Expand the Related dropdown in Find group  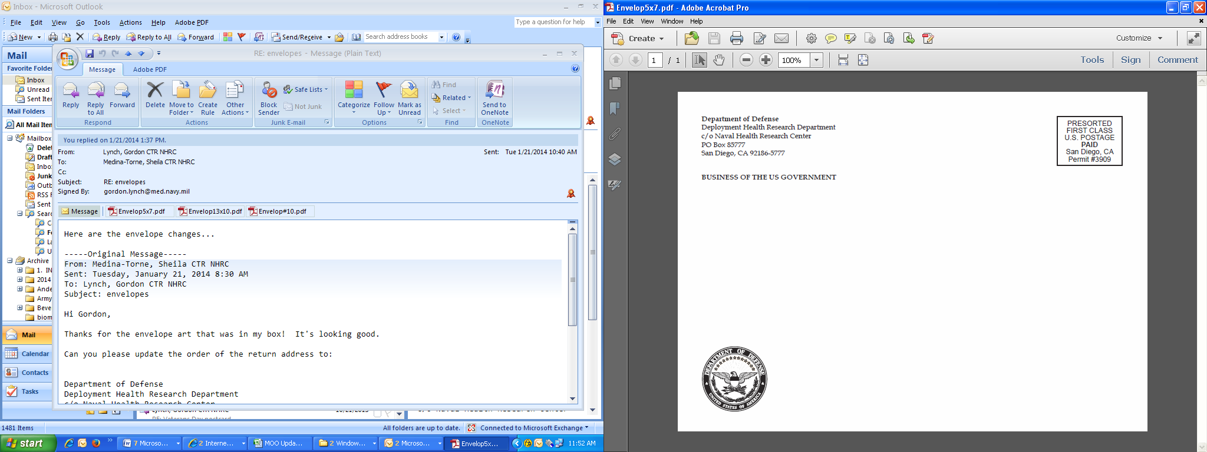pyautogui.click(x=469, y=98)
